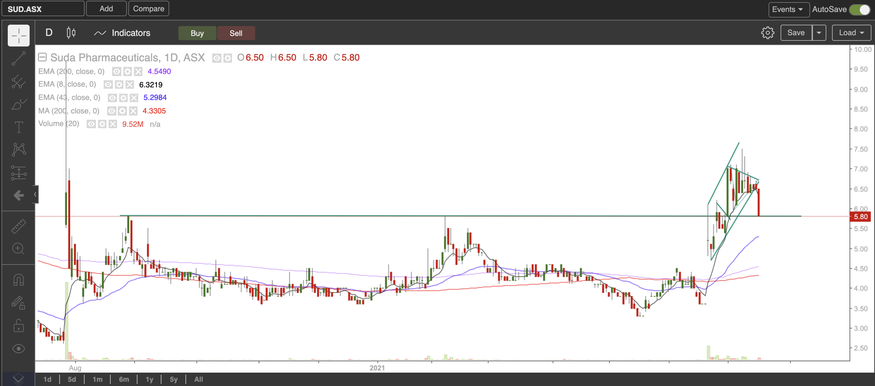Open settings for MA 200 indicator
The image size is (875, 386).
pyautogui.click(x=122, y=111)
